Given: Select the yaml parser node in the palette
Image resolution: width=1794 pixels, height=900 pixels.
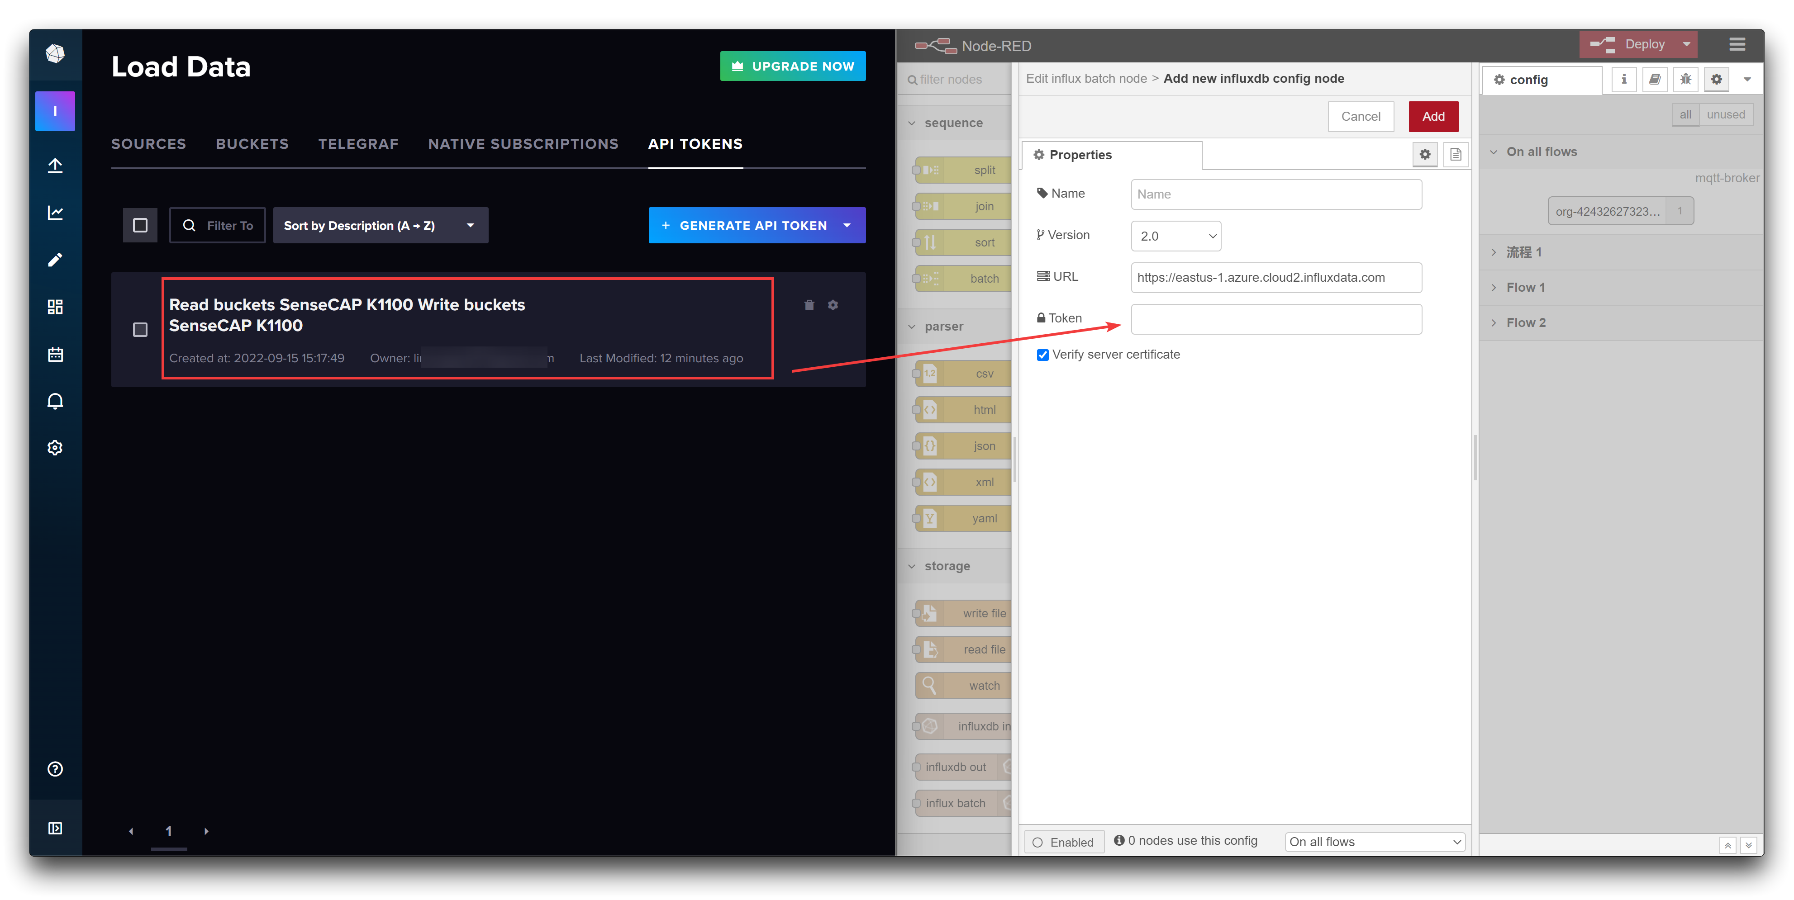Looking at the screenshot, I should click(x=963, y=519).
